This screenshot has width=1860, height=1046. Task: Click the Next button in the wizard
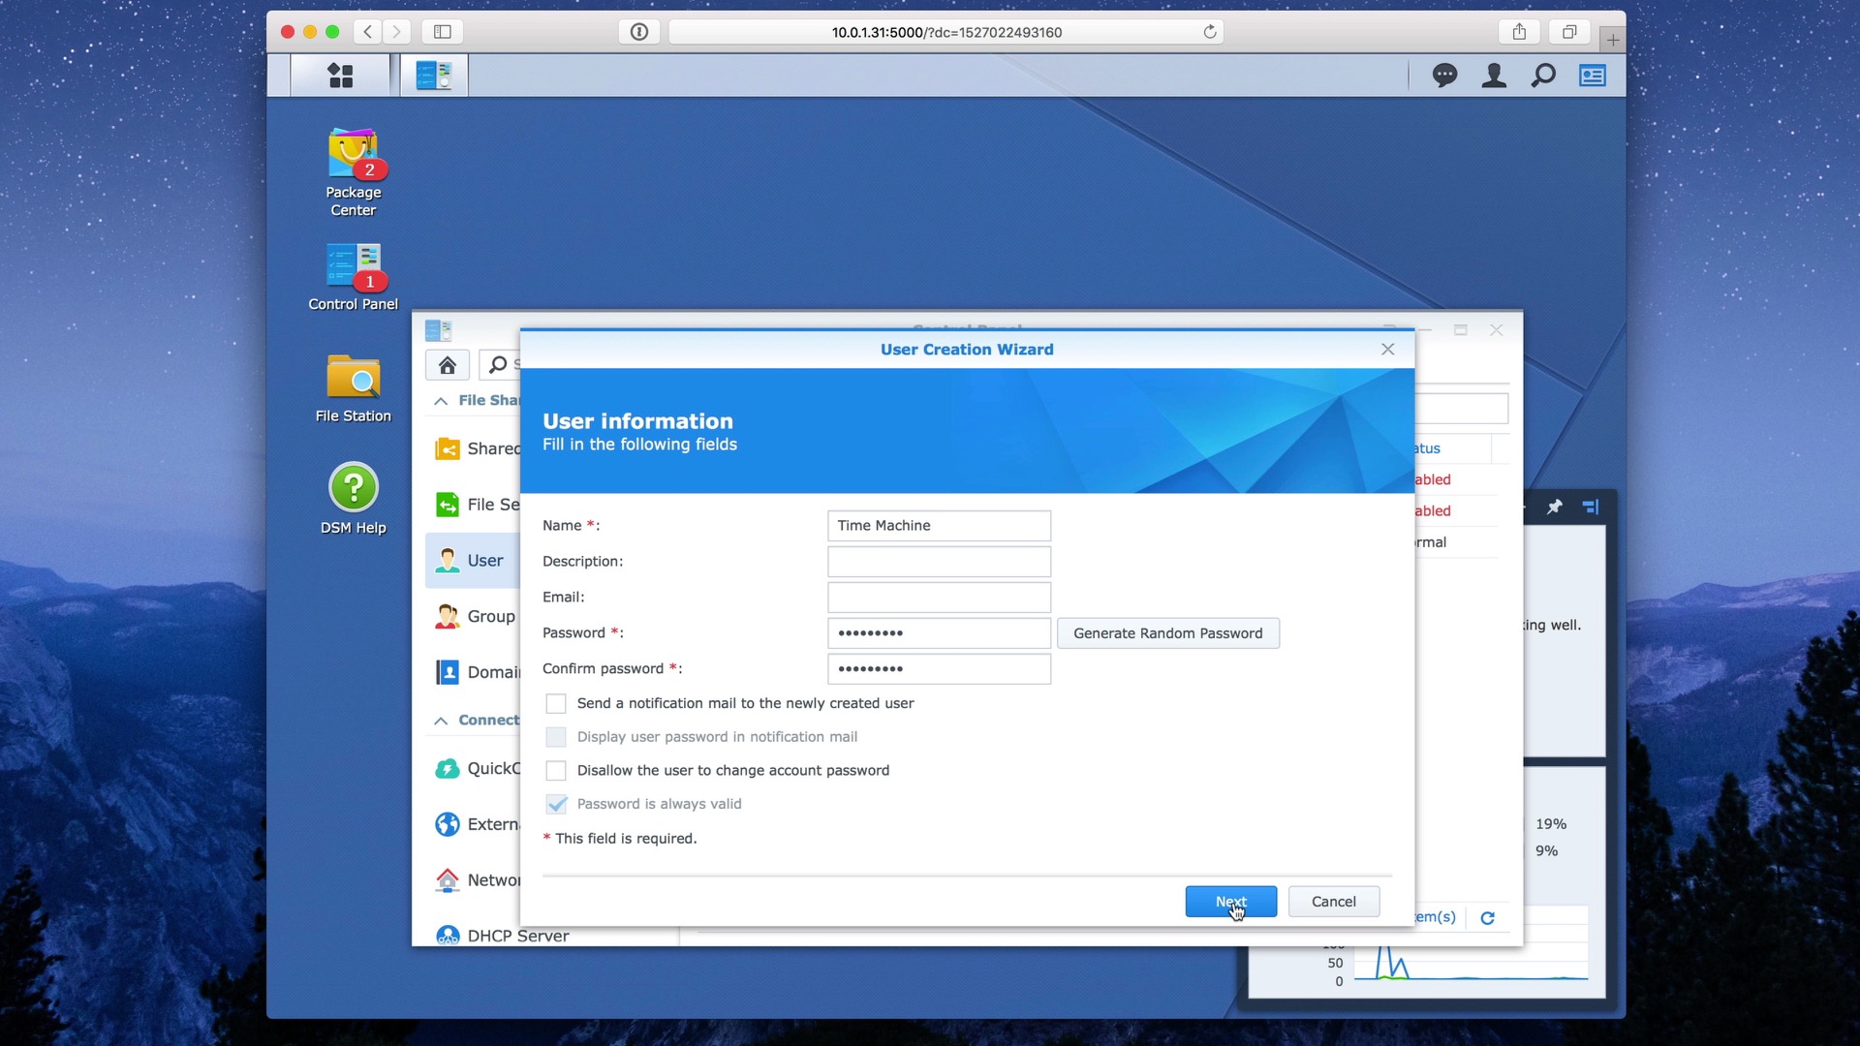(1230, 901)
